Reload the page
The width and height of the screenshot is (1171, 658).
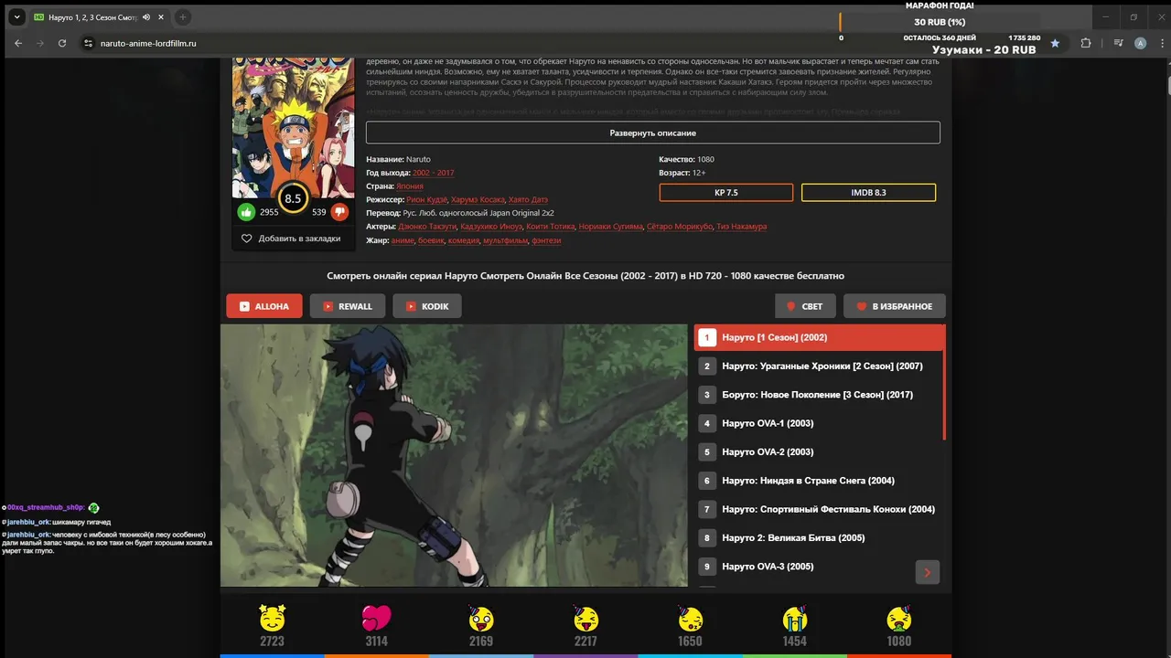(x=62, y=43)
